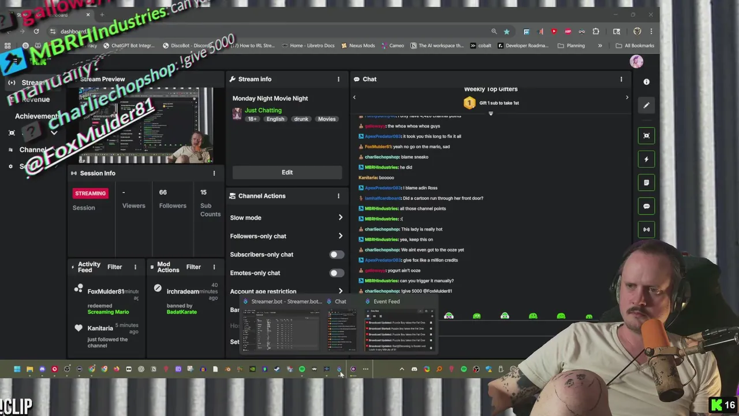The image size is (739, 416).
Task: Toggle Subscribers-only chat switch
Action: (x=337, y=255)
